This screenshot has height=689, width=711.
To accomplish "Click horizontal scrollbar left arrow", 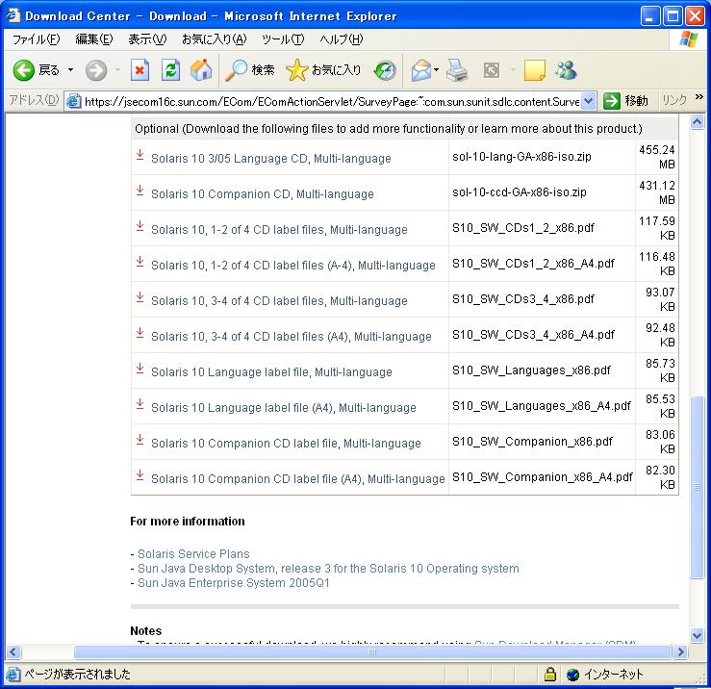I will pos(13,652).
